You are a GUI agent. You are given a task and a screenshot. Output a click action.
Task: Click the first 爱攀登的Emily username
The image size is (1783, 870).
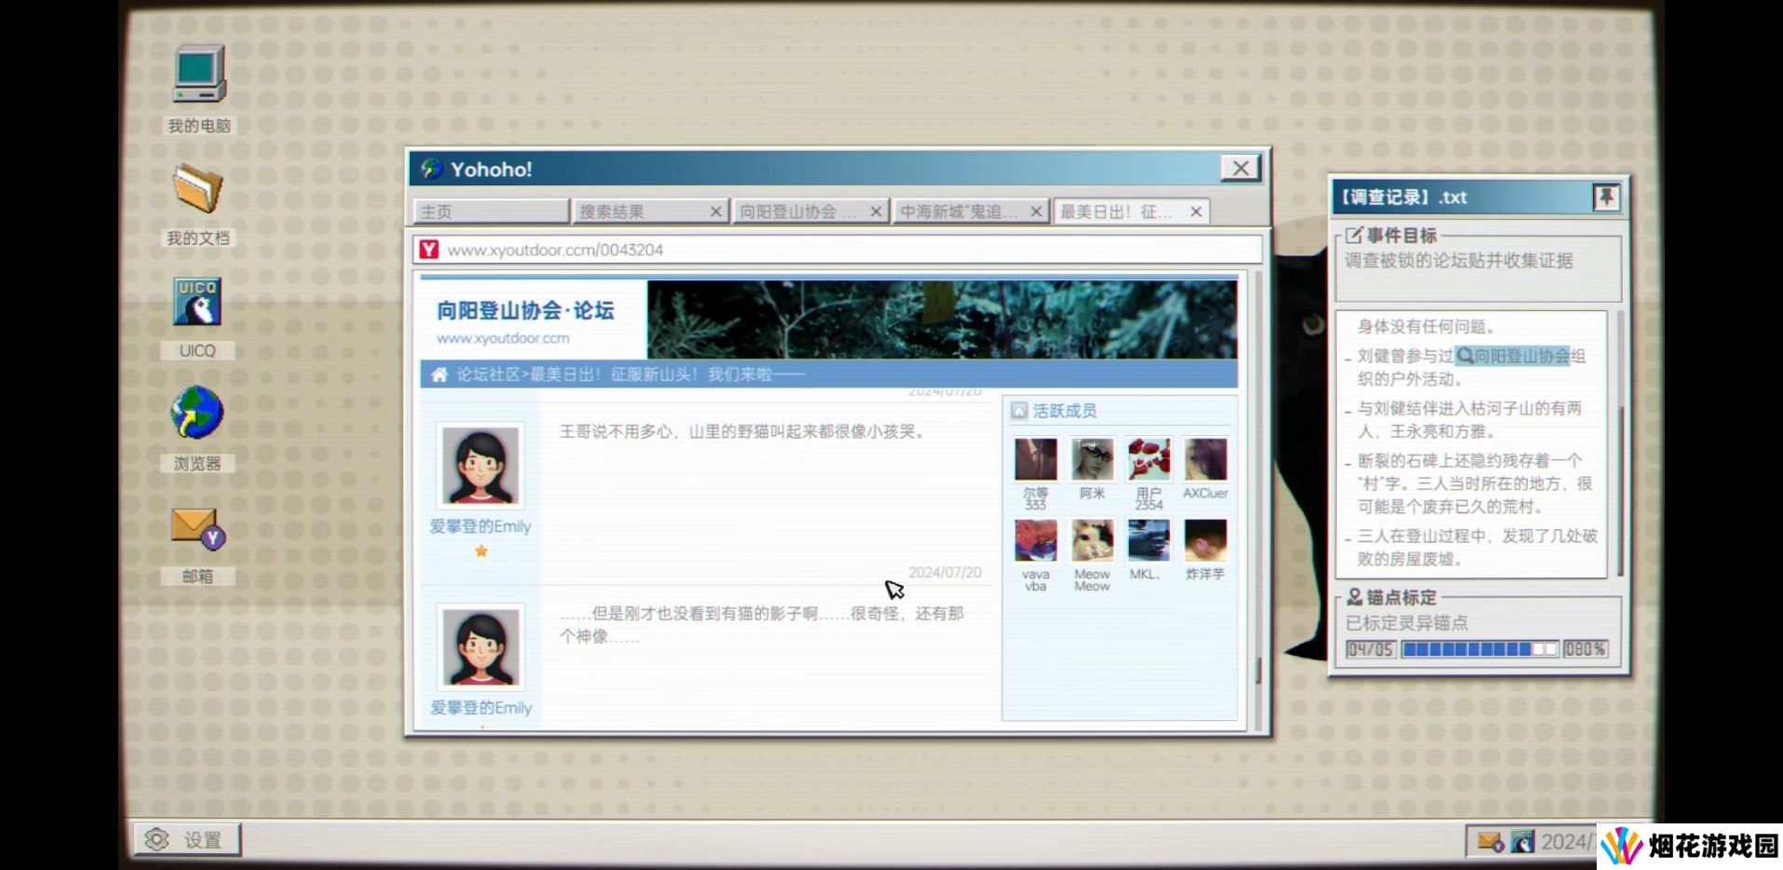coord(481,526)
